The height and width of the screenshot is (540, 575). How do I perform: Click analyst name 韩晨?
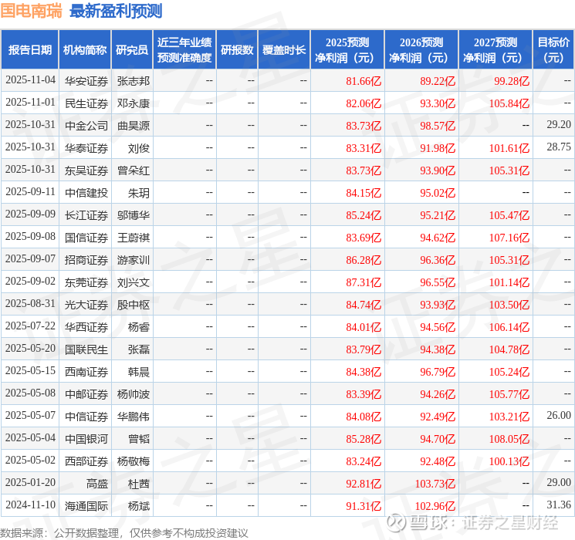pyautogui.click(x=139, y=371)
